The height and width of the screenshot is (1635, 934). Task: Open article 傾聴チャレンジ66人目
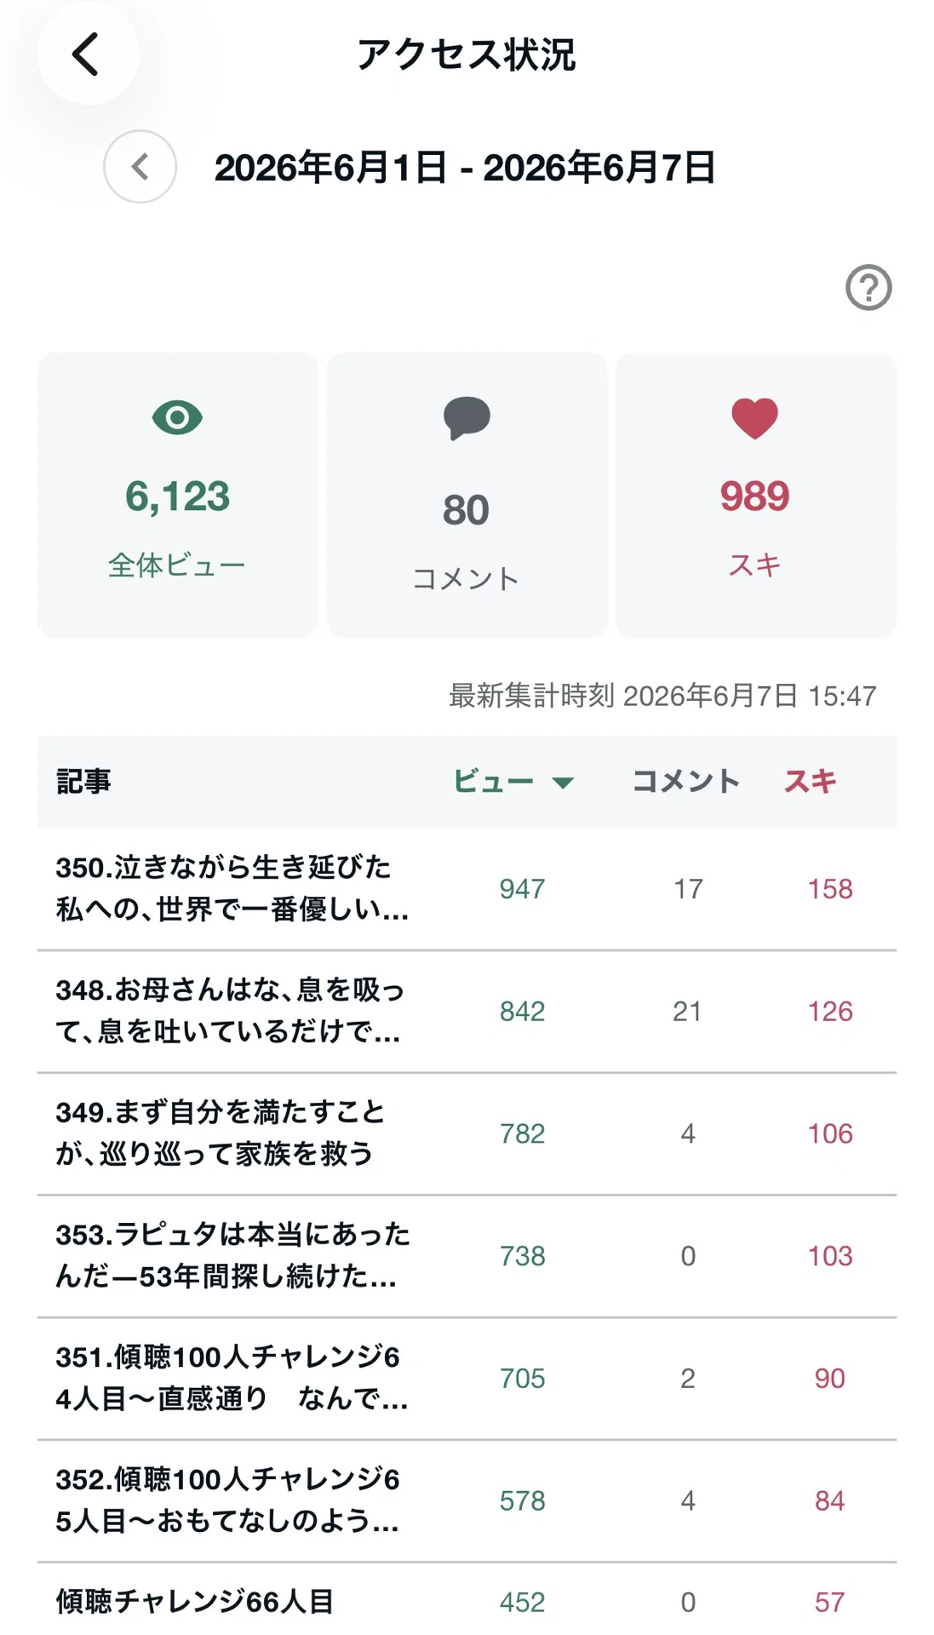467,1600
